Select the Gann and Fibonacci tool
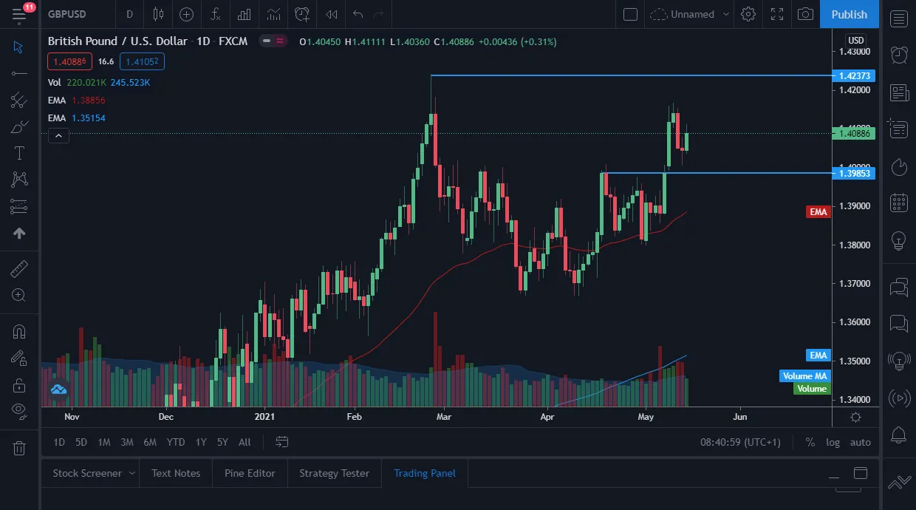The image size is (916, 510). (x=19, y=100)
